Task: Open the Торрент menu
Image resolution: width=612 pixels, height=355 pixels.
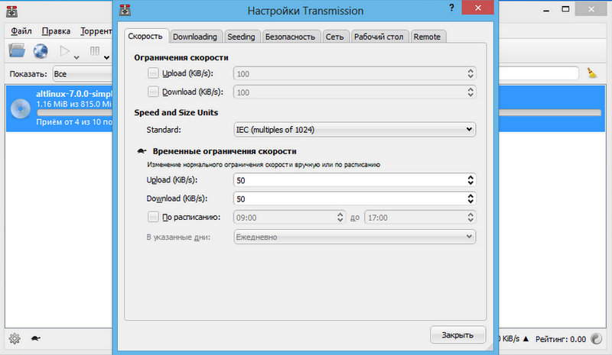Action: coord(96,31)
